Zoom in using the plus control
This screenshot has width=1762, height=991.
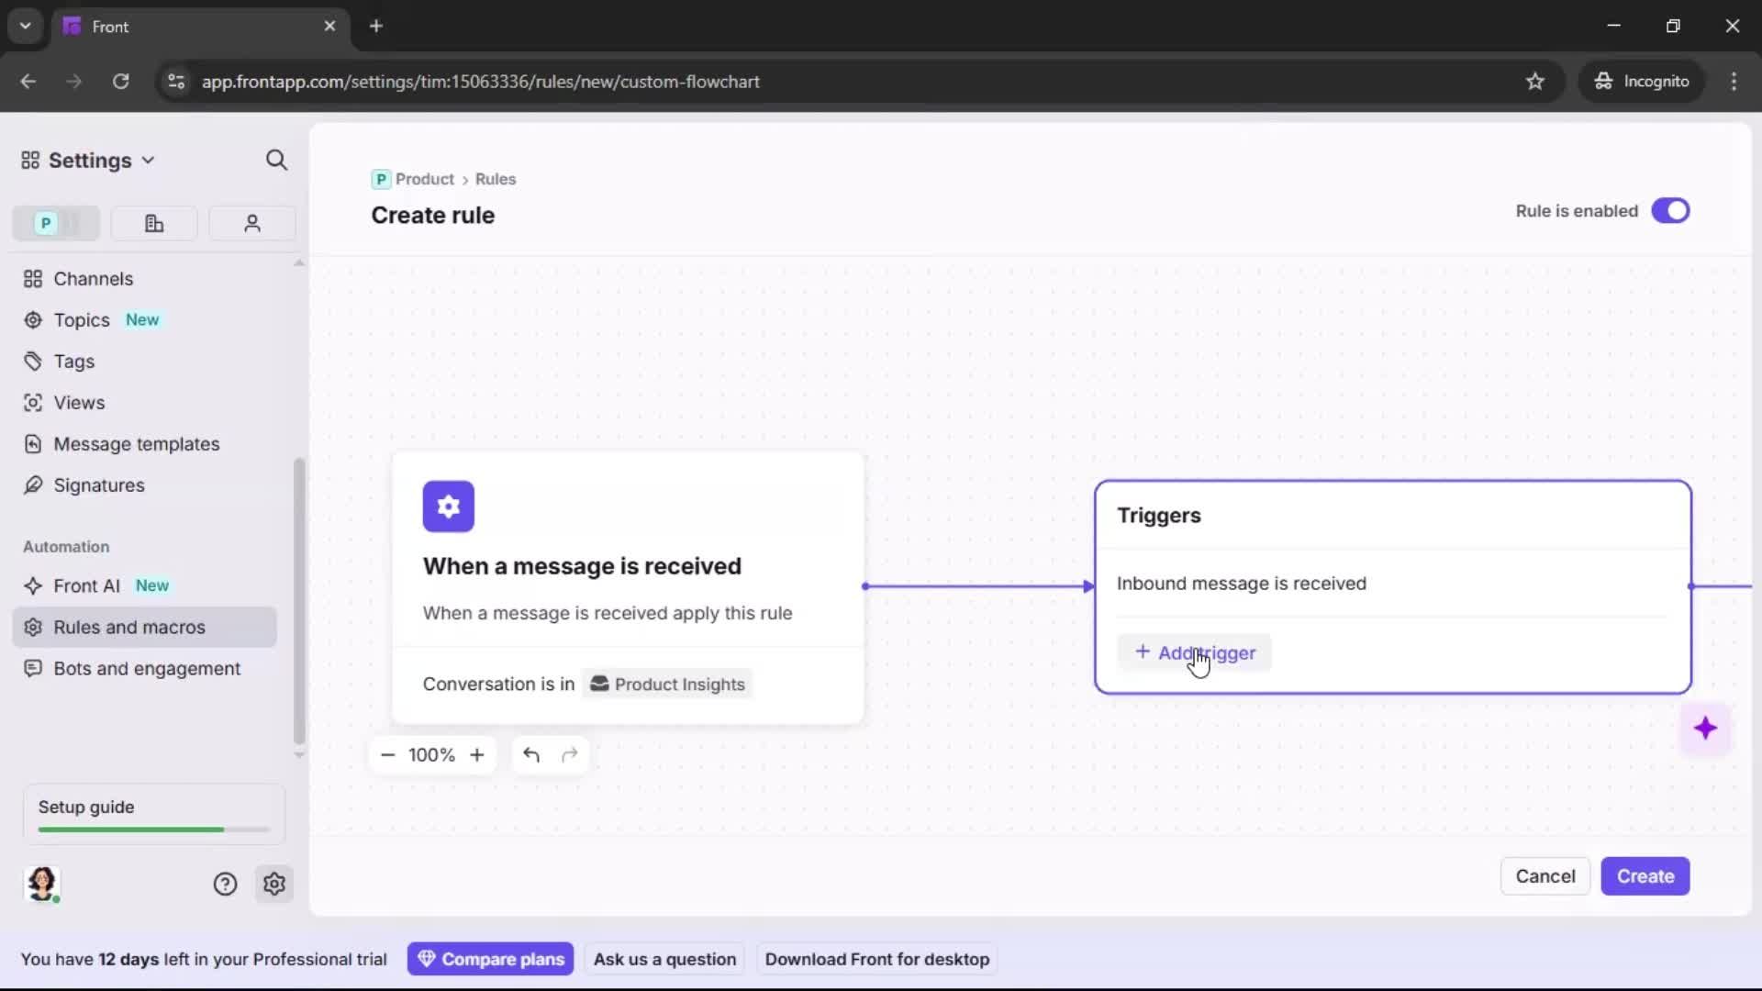coord(478,754)
